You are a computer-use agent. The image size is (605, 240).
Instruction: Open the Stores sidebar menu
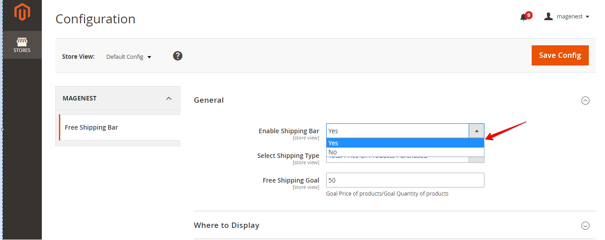pos(22,44)
